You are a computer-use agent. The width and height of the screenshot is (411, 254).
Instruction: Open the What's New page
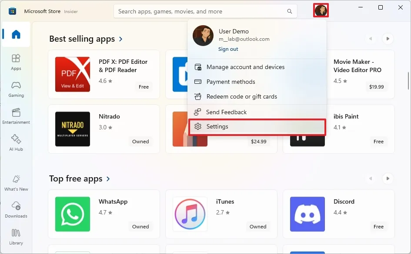[16, 181]
